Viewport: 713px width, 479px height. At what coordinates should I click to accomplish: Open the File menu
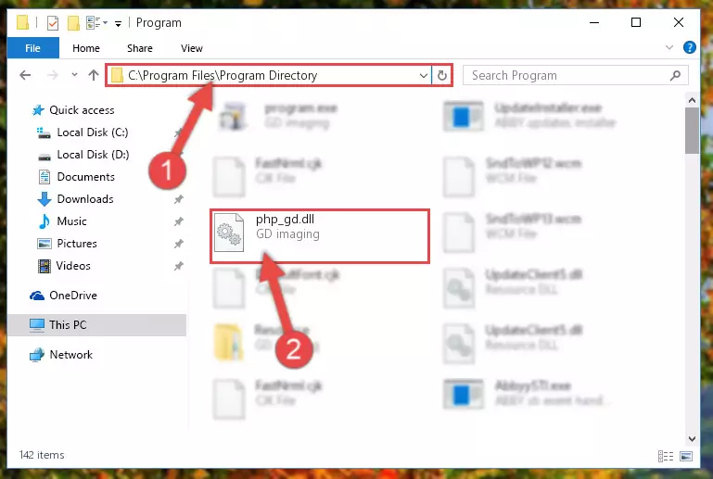click(x=32, y=48)
